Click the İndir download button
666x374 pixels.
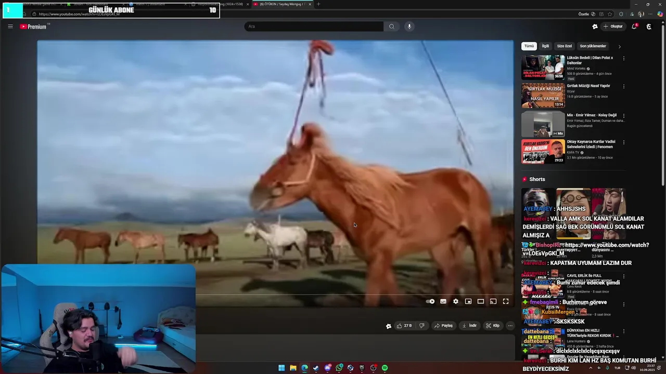[469, 326]
